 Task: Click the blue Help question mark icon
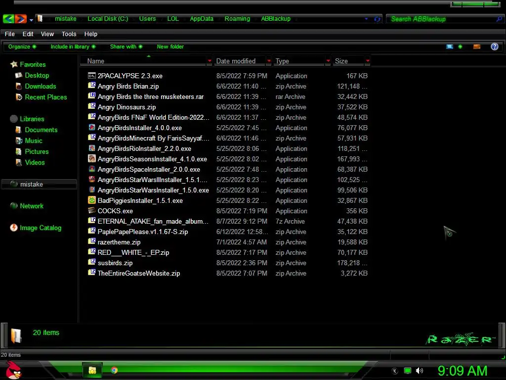pyautogui.click(x=494, y=47)
